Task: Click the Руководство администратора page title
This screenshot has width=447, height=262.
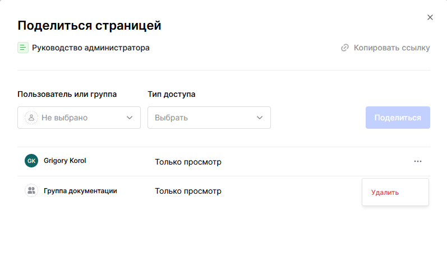Action: [x=91, y=48]
